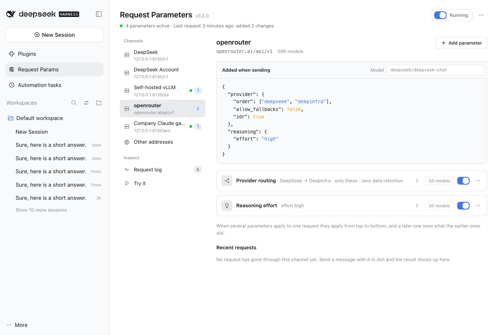
Task: Select the DeepSeek Account channel
Action: click(x=162, y=73)
